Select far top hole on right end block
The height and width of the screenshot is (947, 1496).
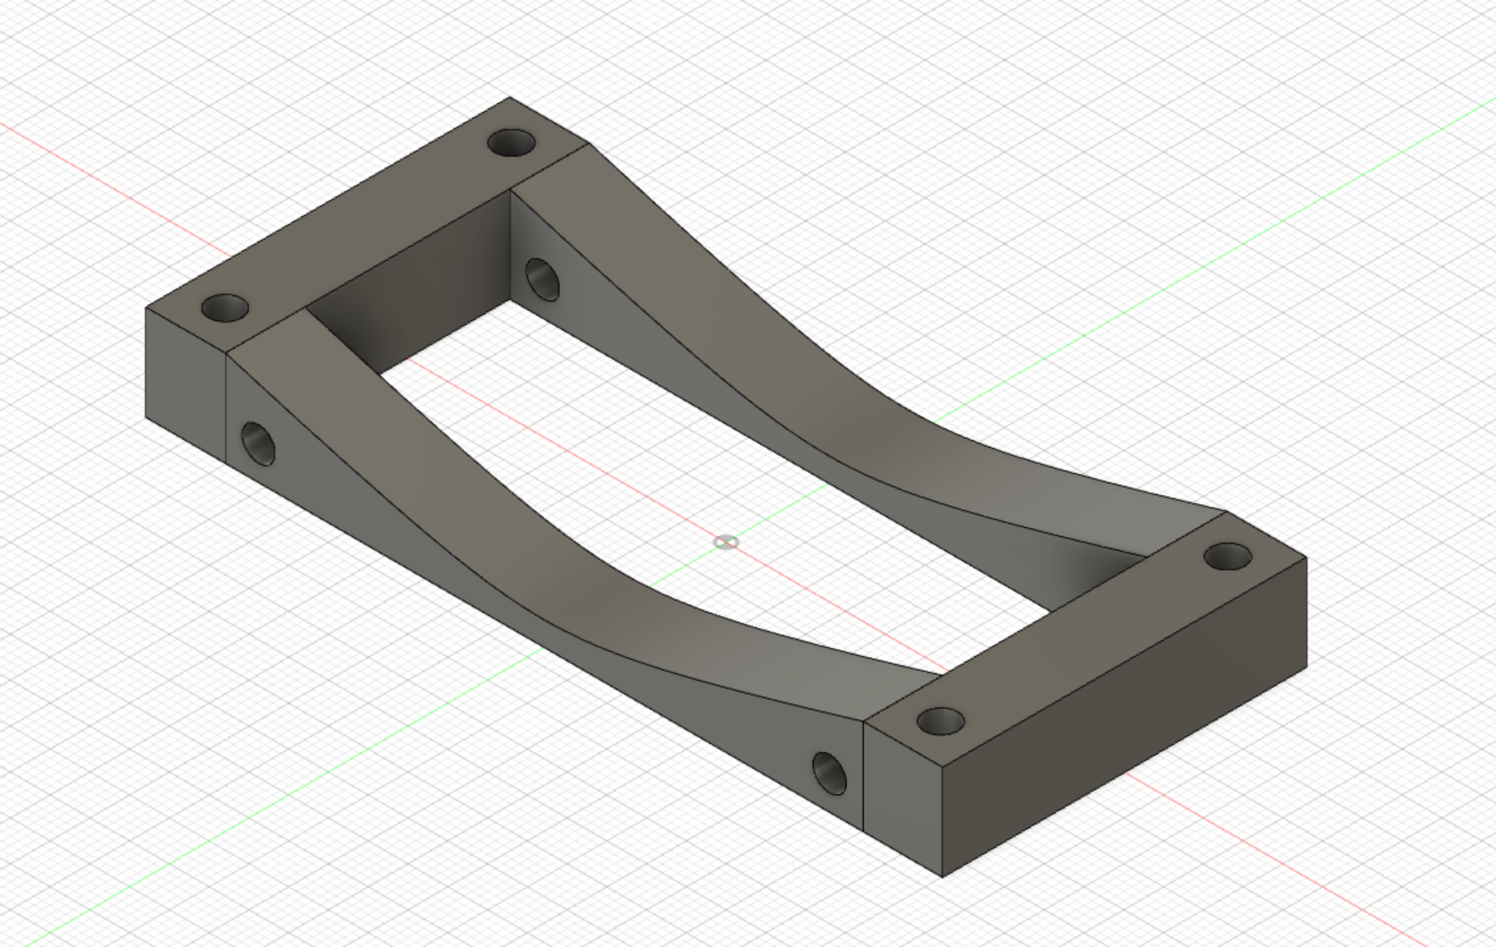pos(1227,557)
